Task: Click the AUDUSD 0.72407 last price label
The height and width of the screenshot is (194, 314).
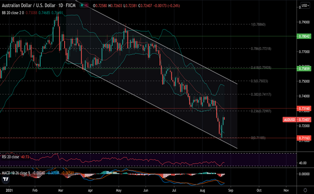Action: pos(297,120)
